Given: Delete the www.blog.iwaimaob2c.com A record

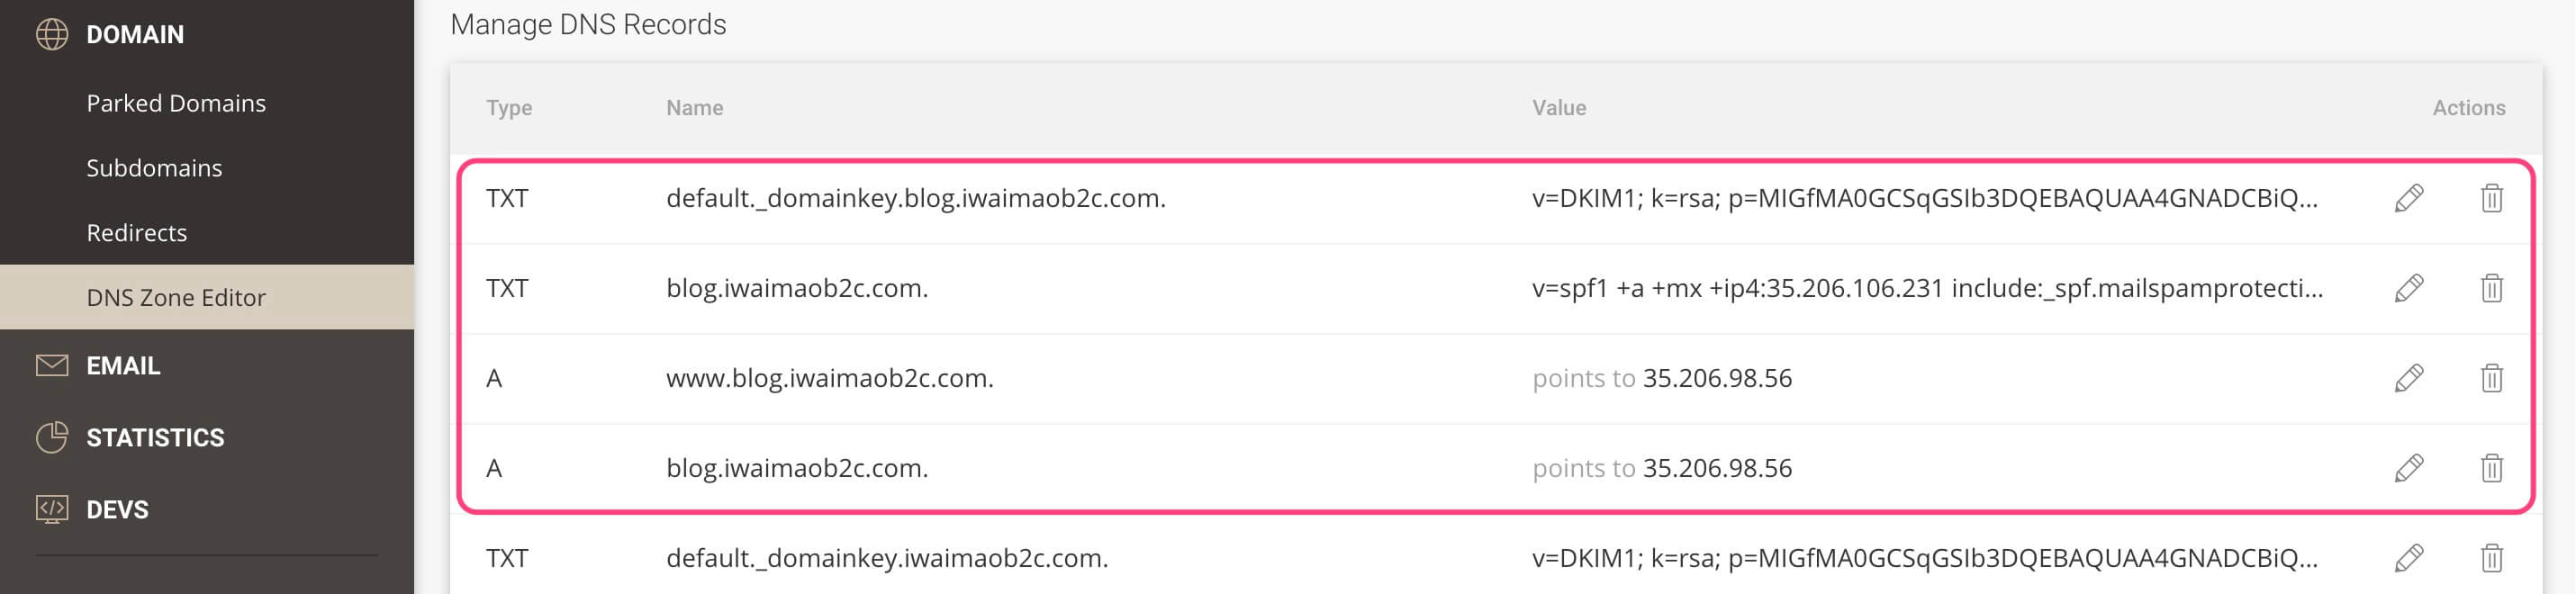Looking at the screenshot, I should 2491,378.
